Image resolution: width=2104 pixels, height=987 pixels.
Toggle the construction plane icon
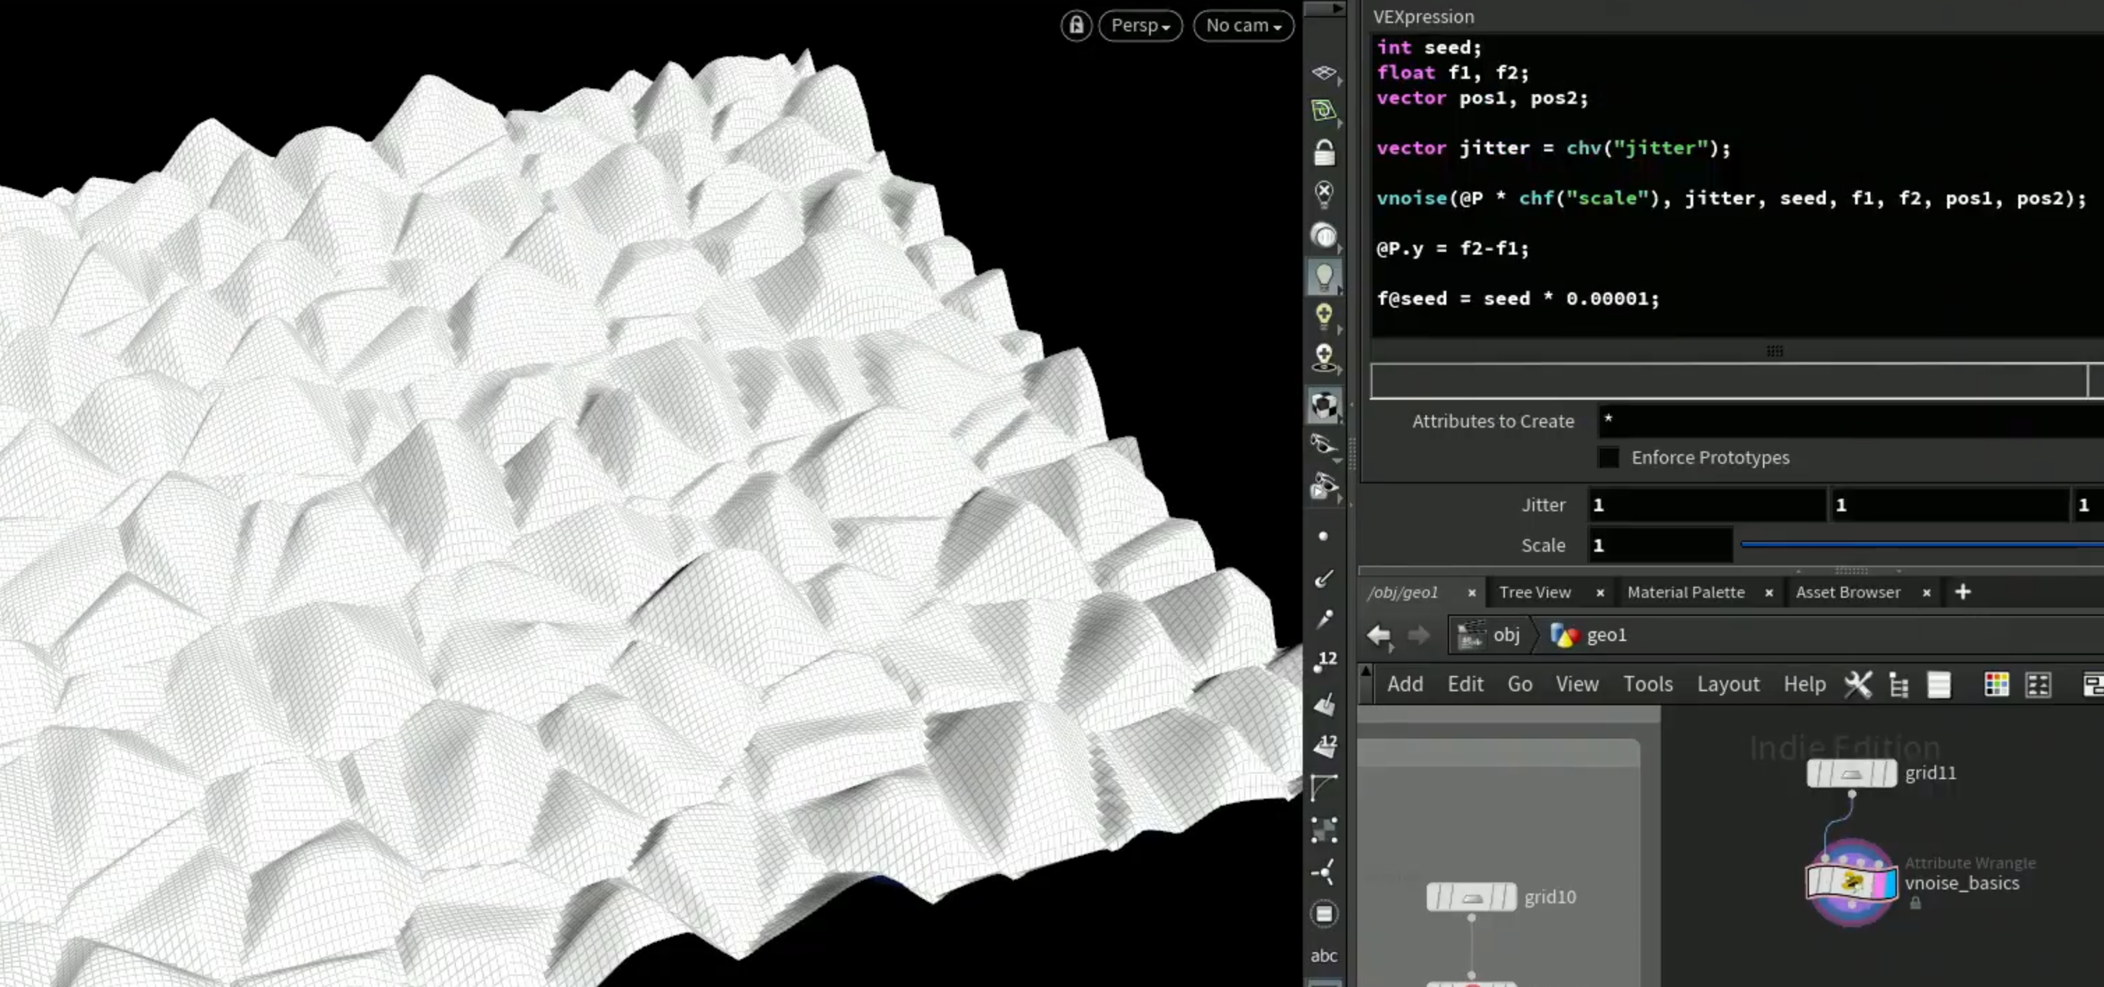coord(1324,73)
